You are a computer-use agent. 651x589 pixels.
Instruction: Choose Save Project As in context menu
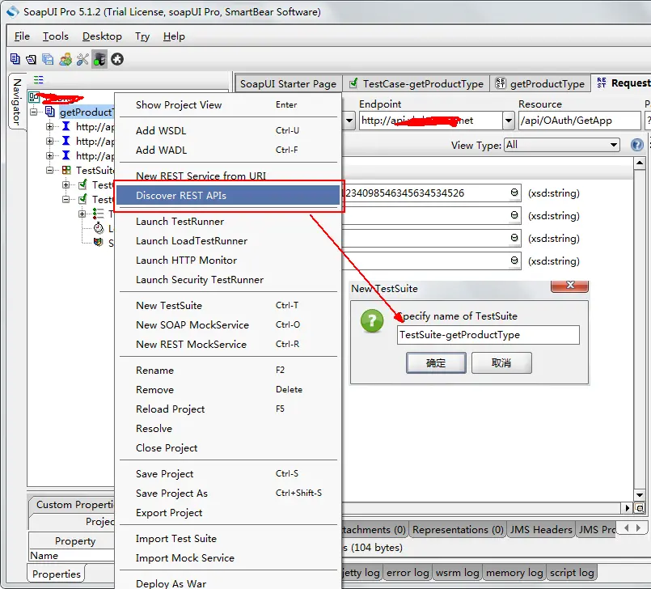click(228, 493)
